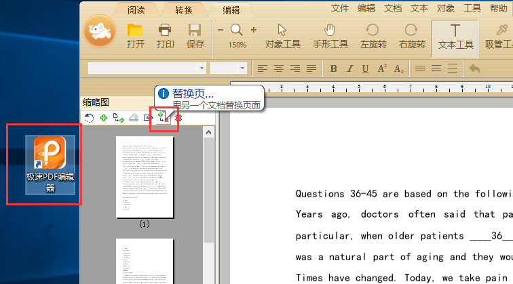Activate the 文本工具 text tool

point(455,38)
